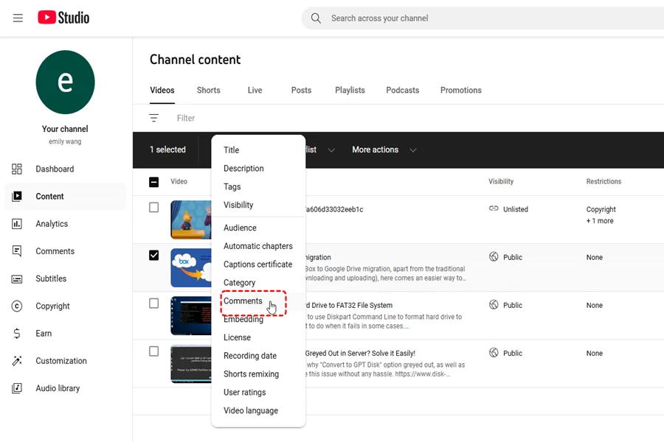Check the FAT32 File System video's checkbox
This screenshot has height=442, width=664.
[153, 304]
